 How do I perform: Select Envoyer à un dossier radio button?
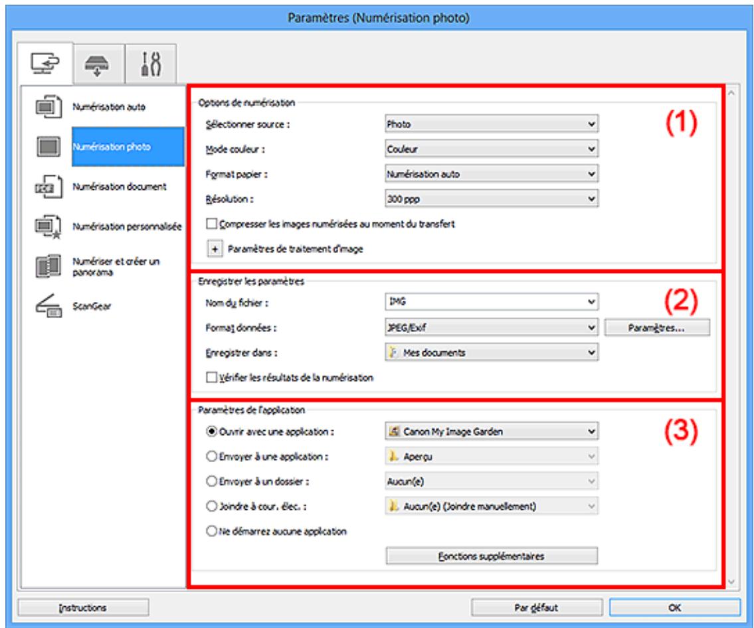point(211,481)
